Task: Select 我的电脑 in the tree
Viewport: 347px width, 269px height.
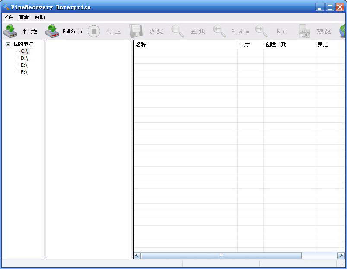Action: tap(23, 44)
